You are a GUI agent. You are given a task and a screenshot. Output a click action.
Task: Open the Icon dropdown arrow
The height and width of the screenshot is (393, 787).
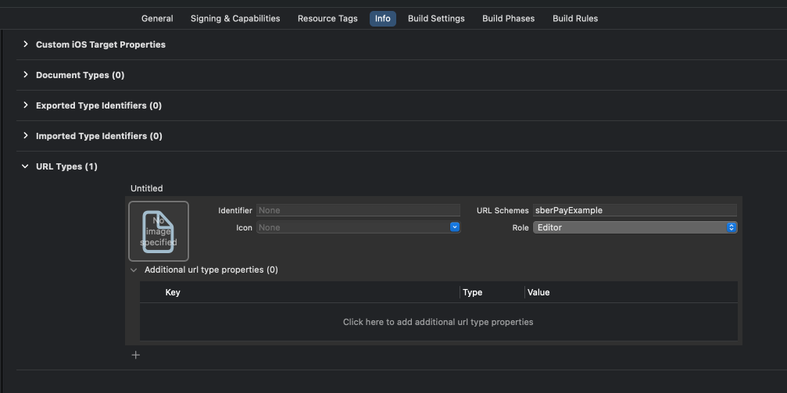[454, 227]
